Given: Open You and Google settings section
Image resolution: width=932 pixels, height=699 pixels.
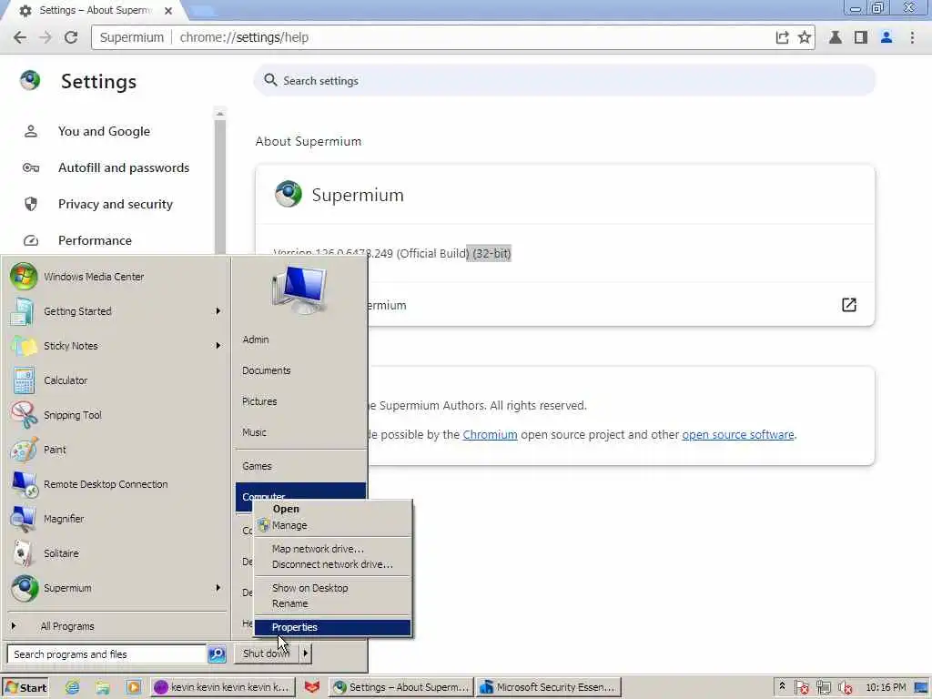Looking at the screenshot, I should pyautogui.click(x=104, y=131).
